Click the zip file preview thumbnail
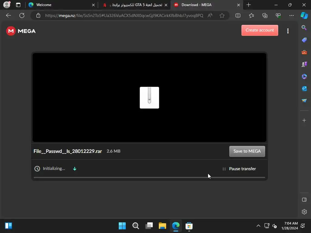The height and width of the screenshot is (233, 311). [x=149, y=98]
